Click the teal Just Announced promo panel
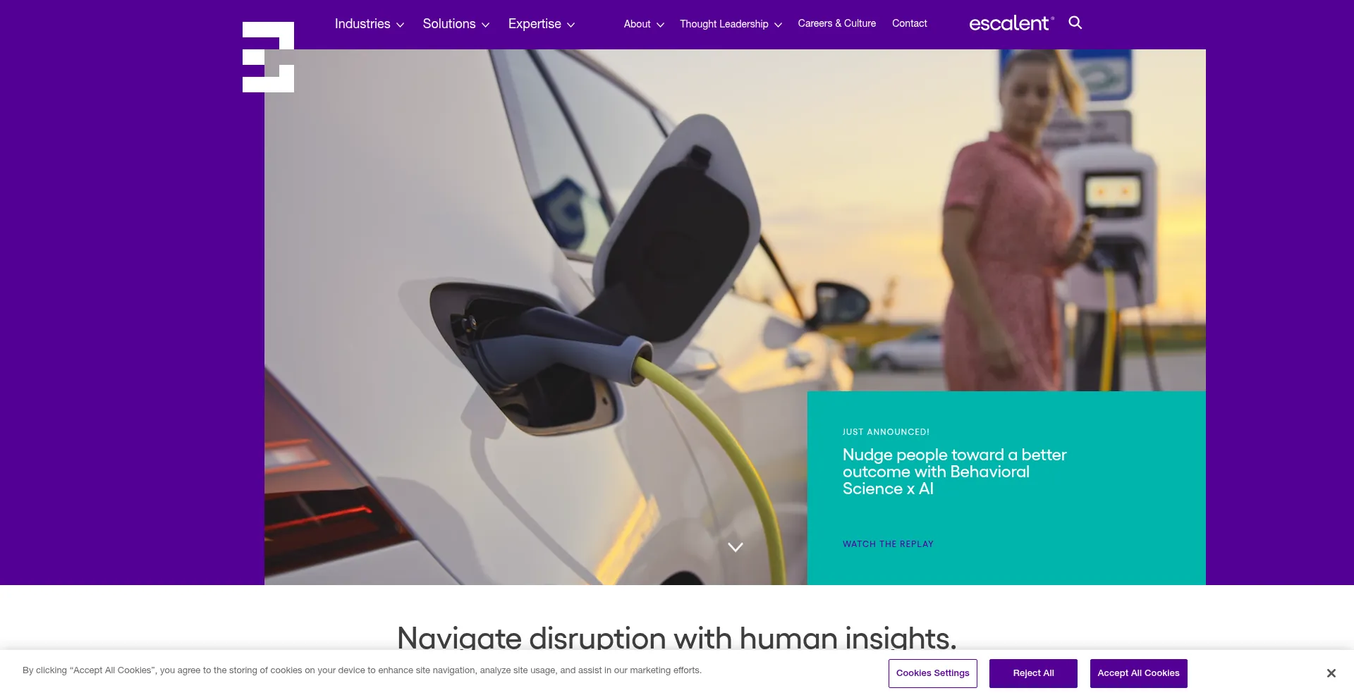Image resolution: width=1354 pixels, height=700 pixels. pos(1006,488)
